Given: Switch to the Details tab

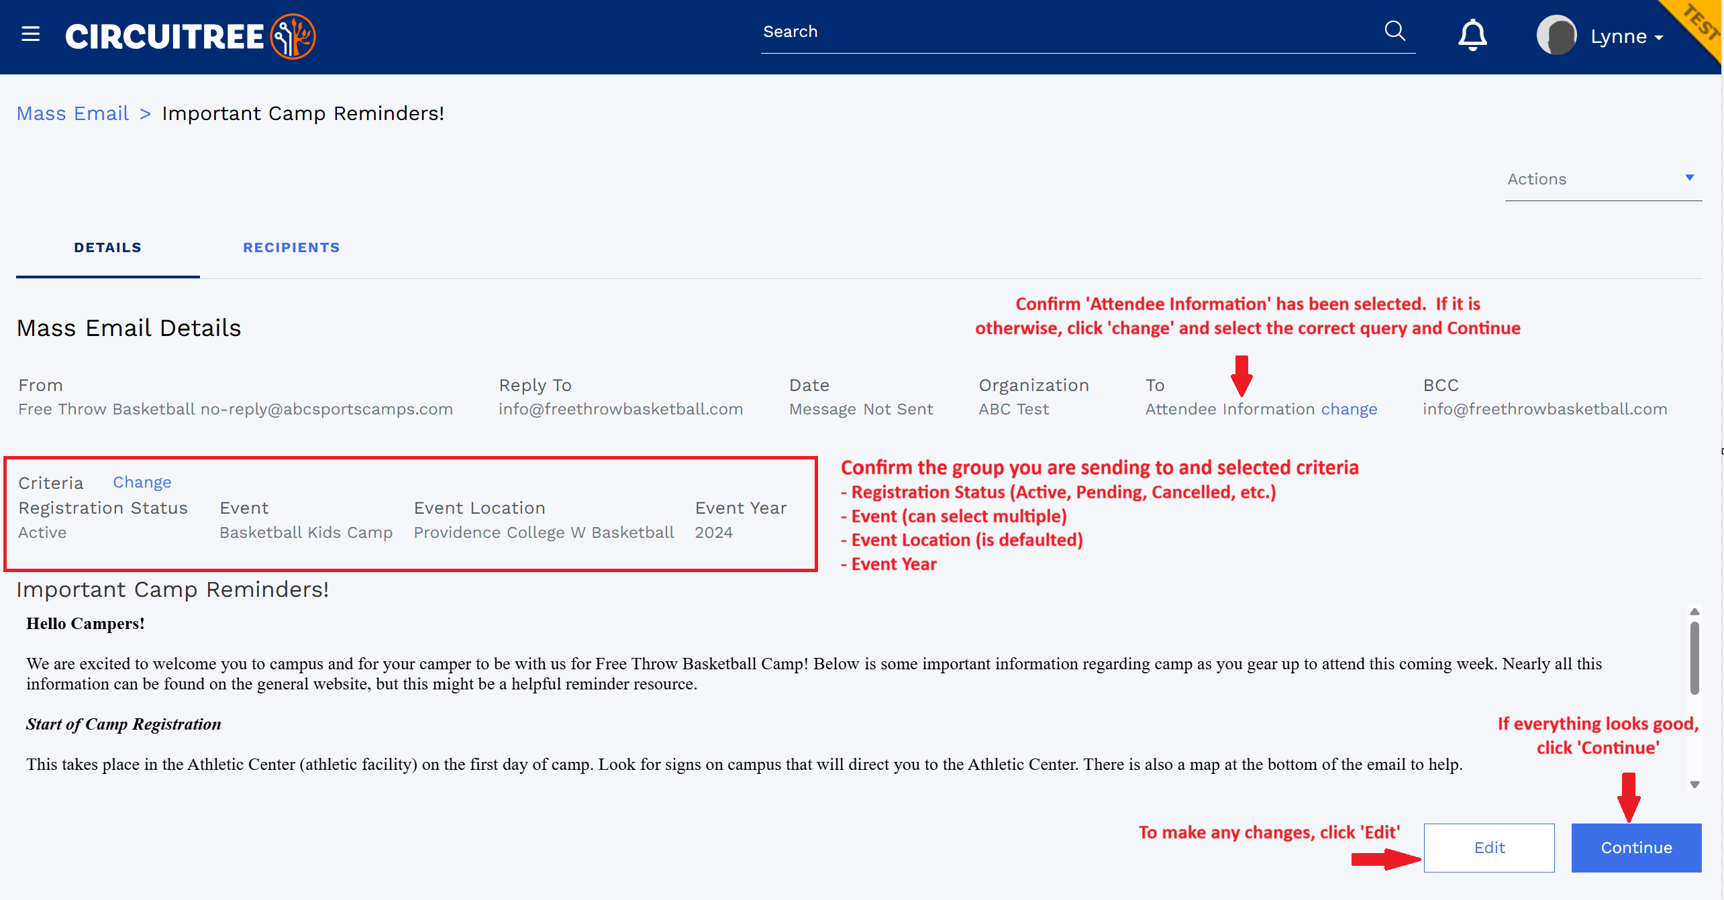Looking at the screenshot, I should coord(107,247).
